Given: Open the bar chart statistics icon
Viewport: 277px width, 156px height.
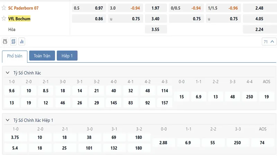Looking at the screenshot, I should click(21, 42).
